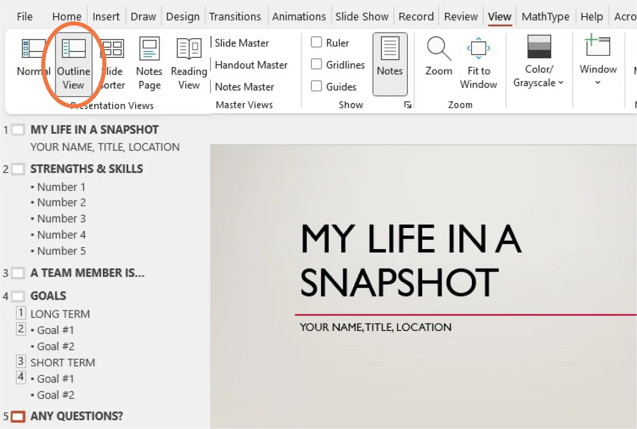Turn on Guides
Viewport: 637px width, 429px height.
tap(316, 86)
